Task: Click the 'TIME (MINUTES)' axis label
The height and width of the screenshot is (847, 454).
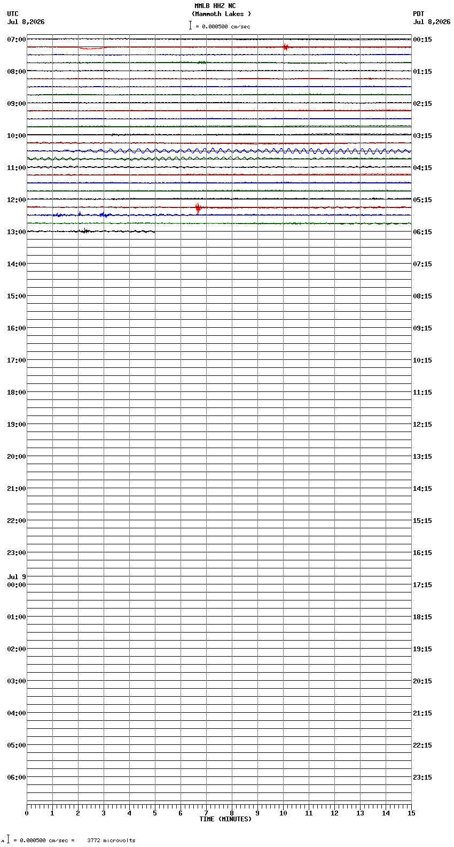Action: tap(225, 819)
